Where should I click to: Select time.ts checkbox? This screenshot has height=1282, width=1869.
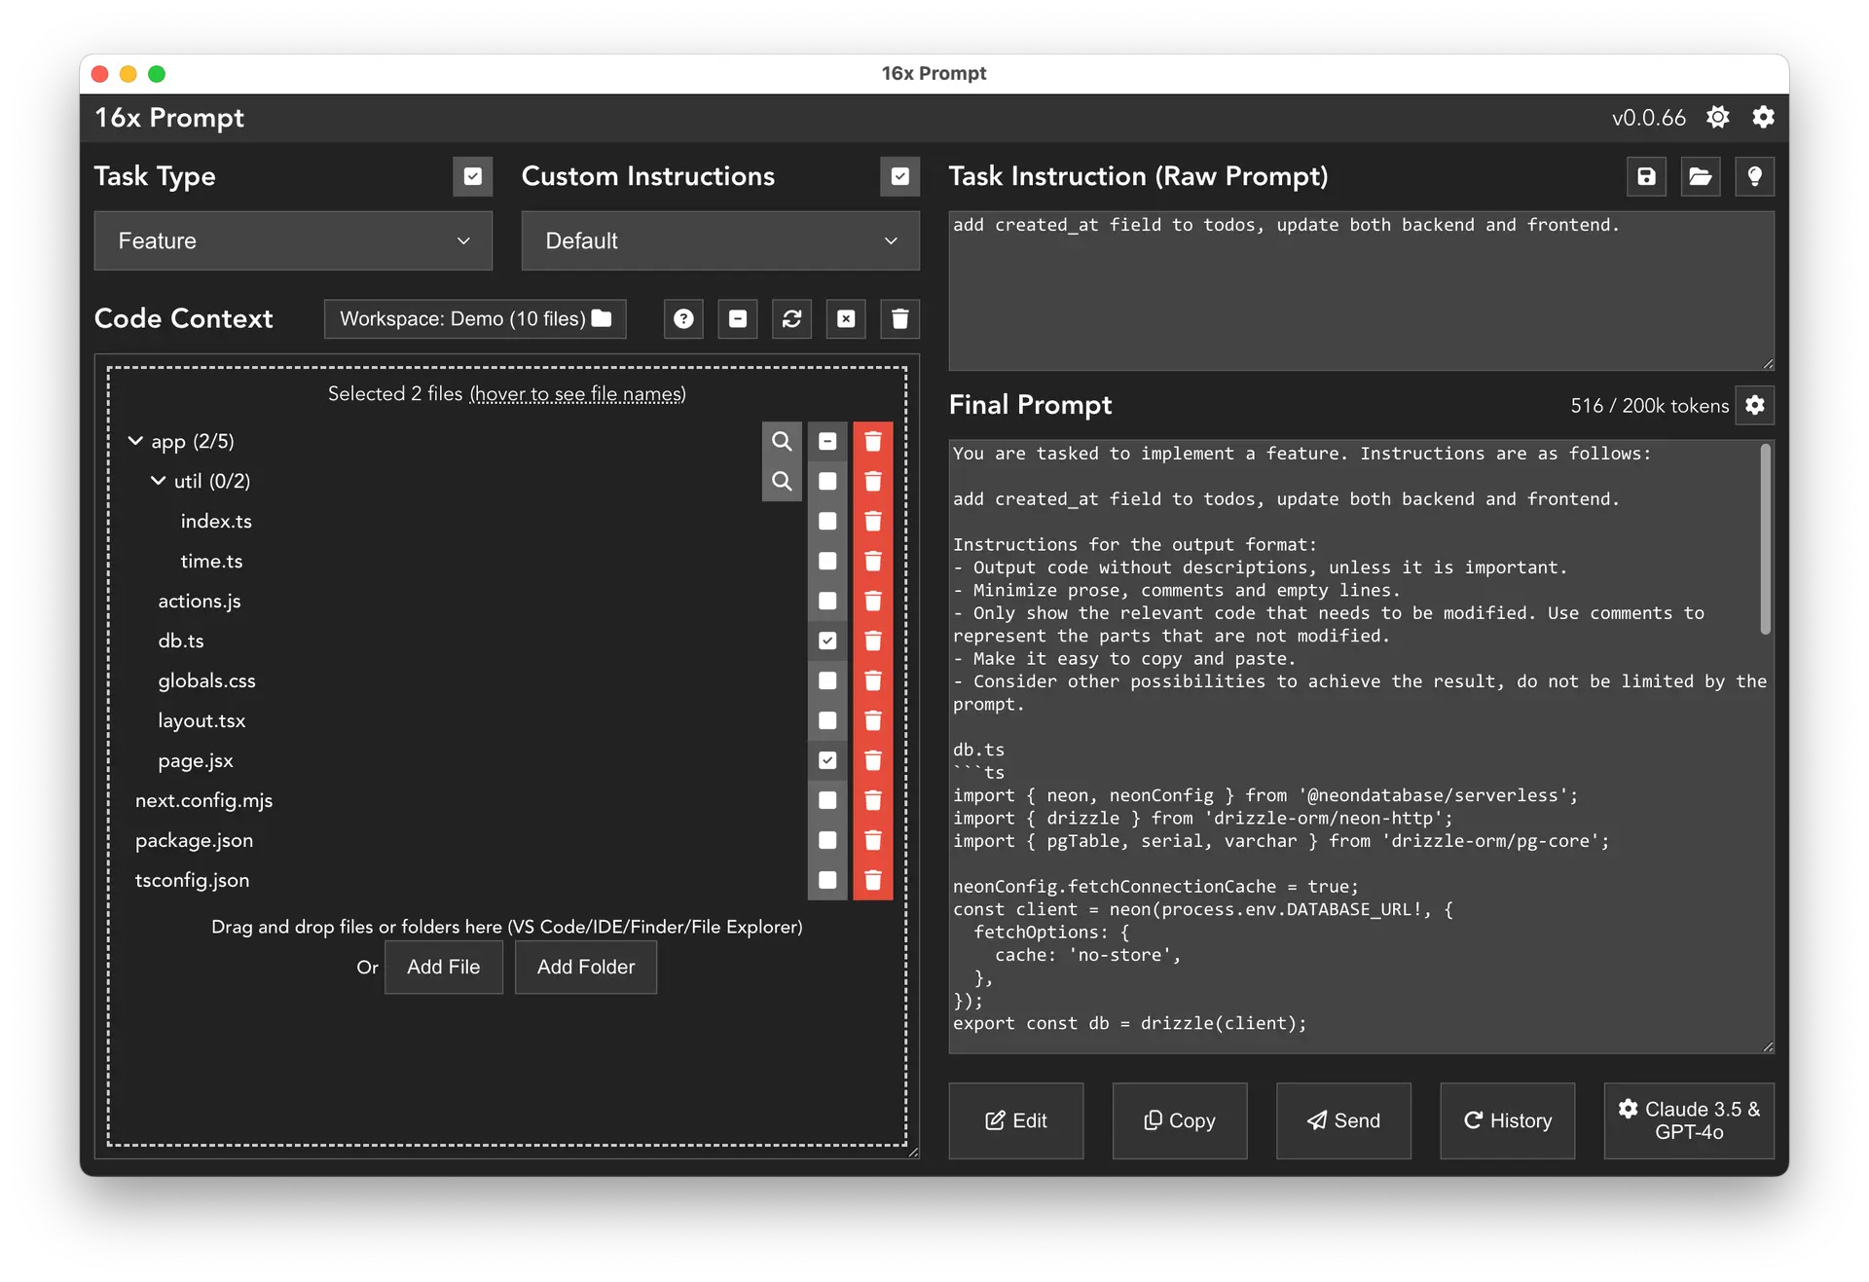tap(827, 561)
